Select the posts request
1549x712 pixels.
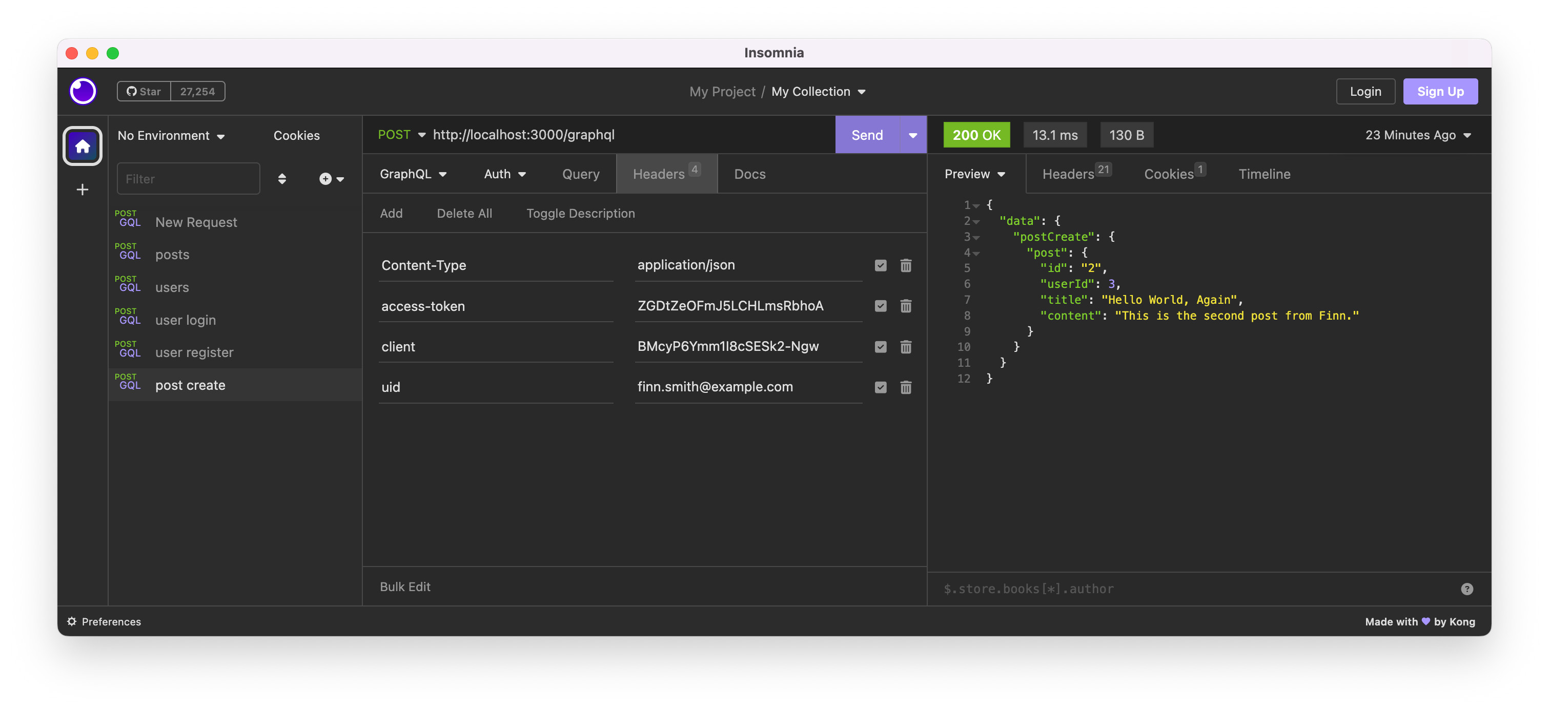235,254
